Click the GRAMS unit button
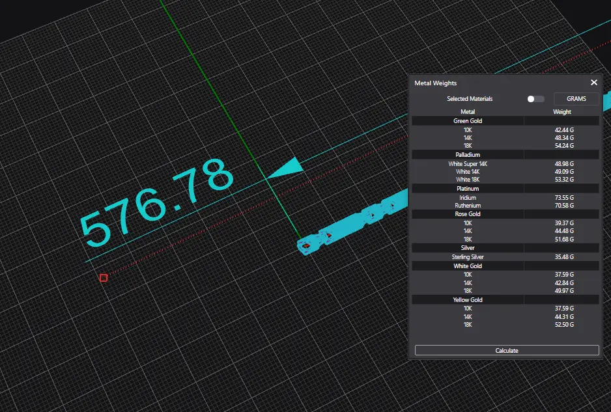Screen dimensions: 611x412 (x=576, y=99)
